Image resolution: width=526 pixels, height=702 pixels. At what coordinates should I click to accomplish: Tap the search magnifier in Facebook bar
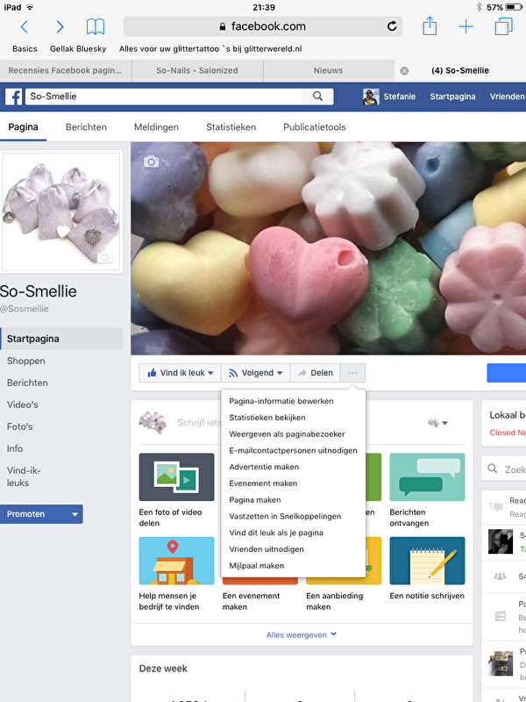point(317,97)
